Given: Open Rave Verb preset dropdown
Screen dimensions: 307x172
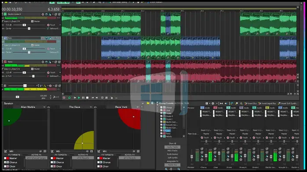Looking at the screenshot, I should 137,107.
